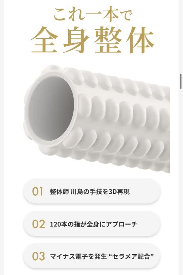Click the text 整体師 川島の手技を3D再現

pos(90,191)
